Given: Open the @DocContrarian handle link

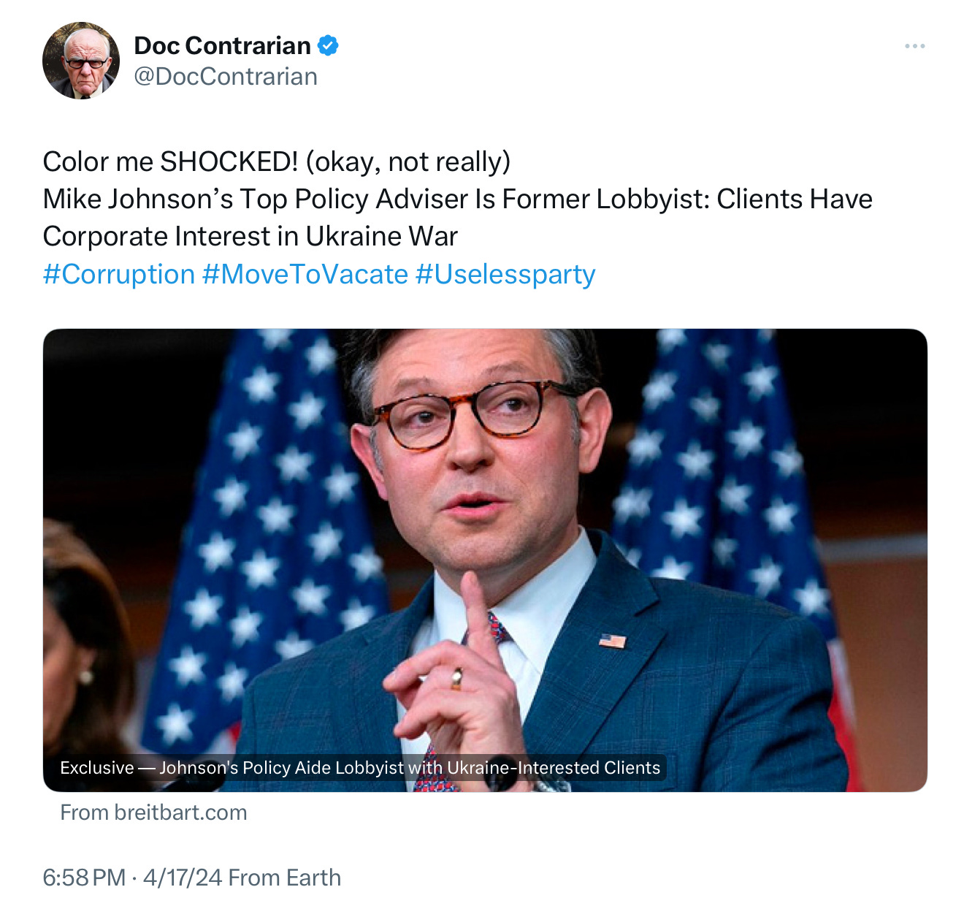Looking at the screenshot, I should (226, 77).
